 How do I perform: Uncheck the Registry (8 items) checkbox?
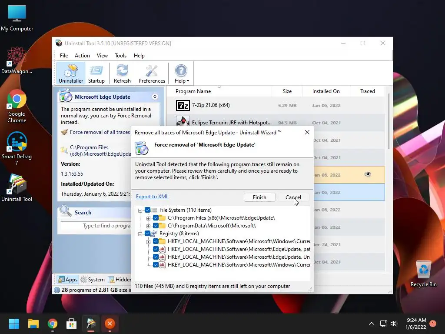(x=148, y=234)
